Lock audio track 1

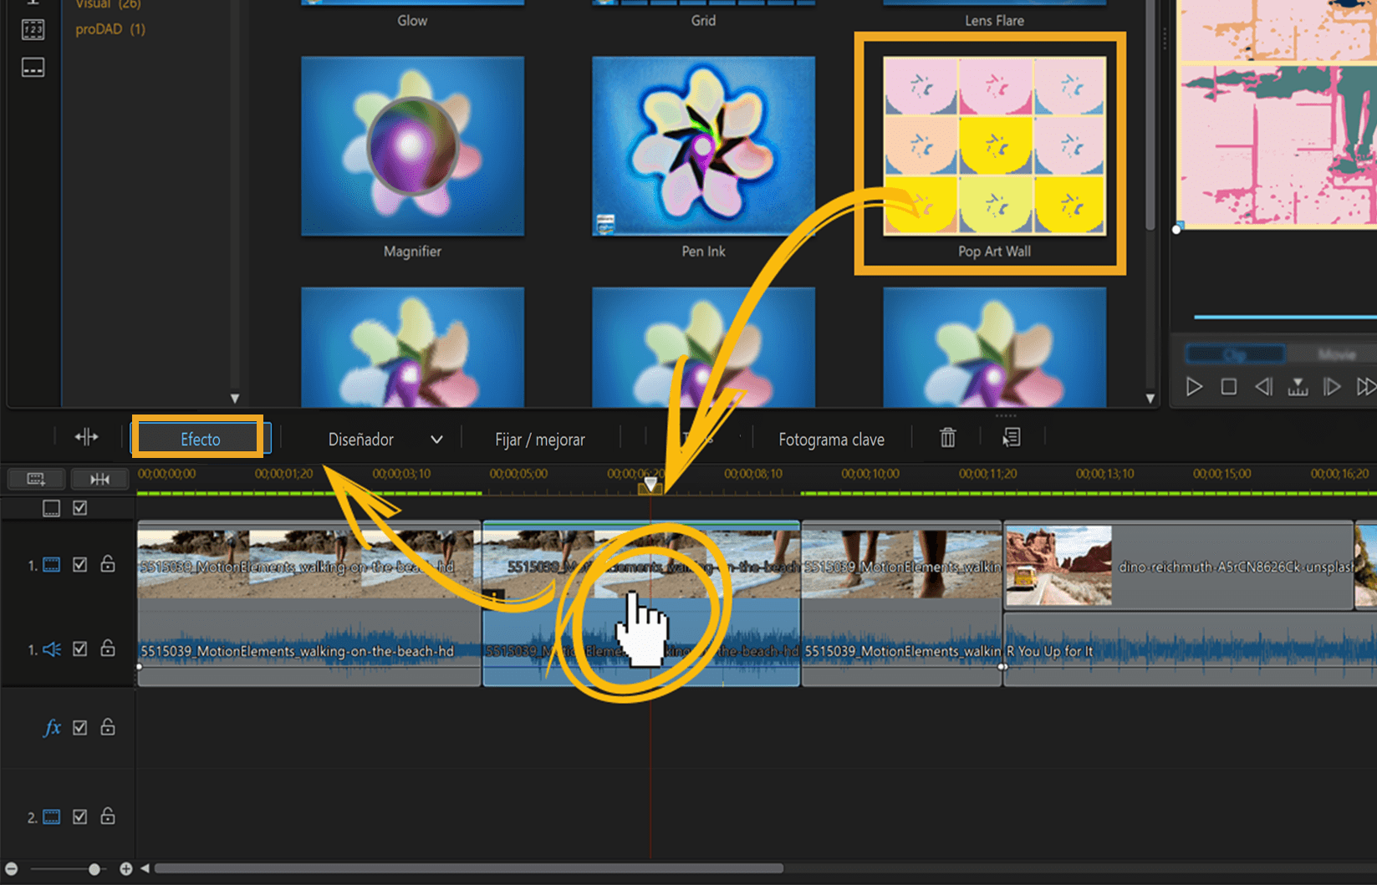[108, 648]
